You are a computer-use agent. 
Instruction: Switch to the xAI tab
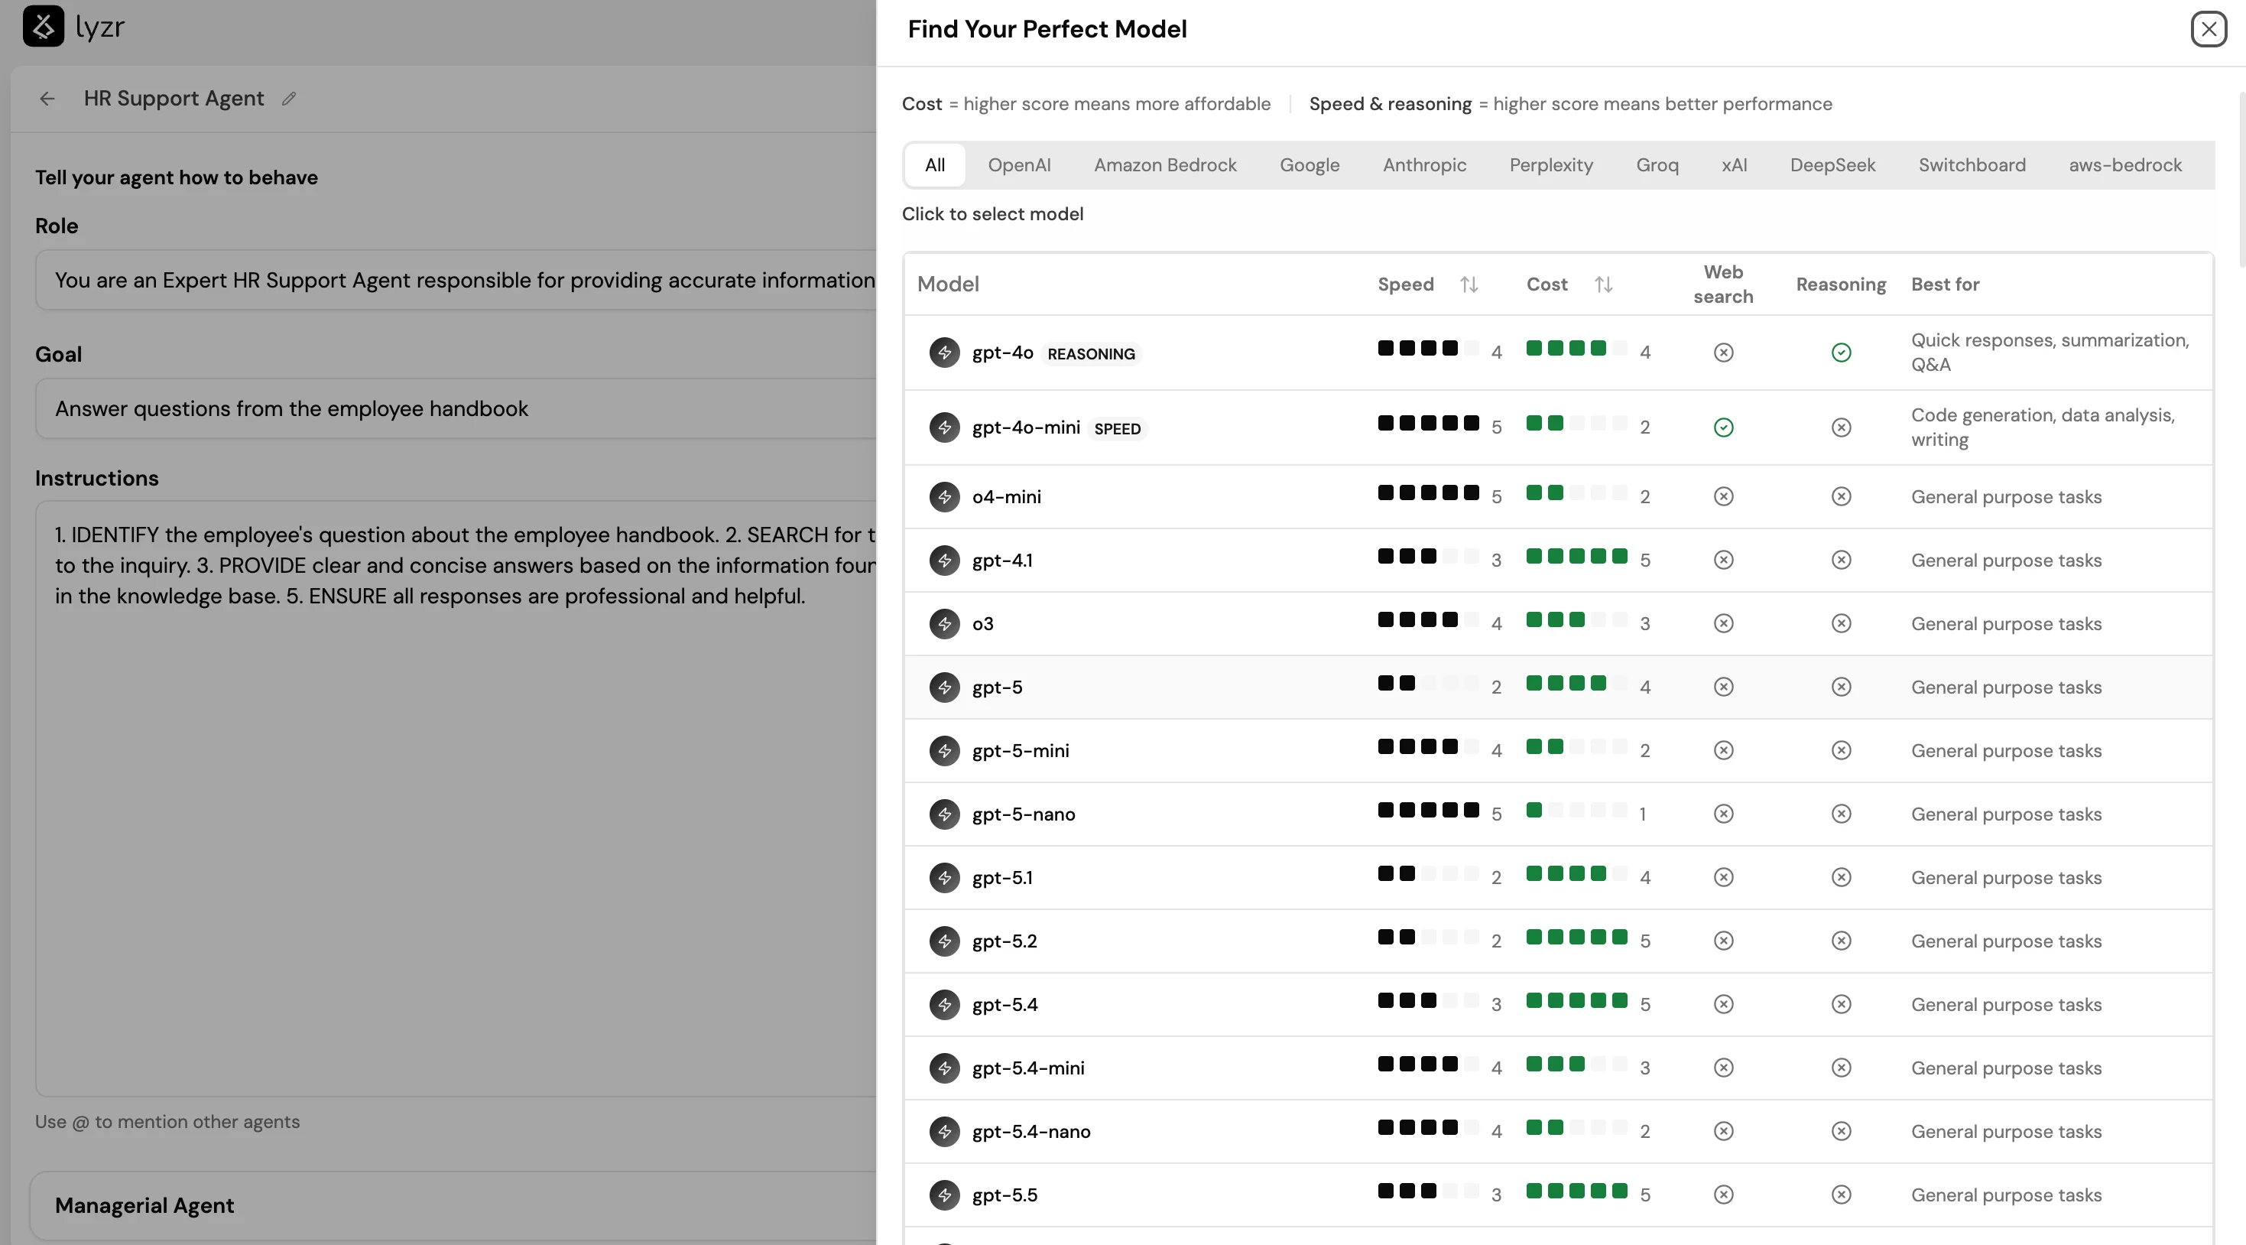[1735, 165]
